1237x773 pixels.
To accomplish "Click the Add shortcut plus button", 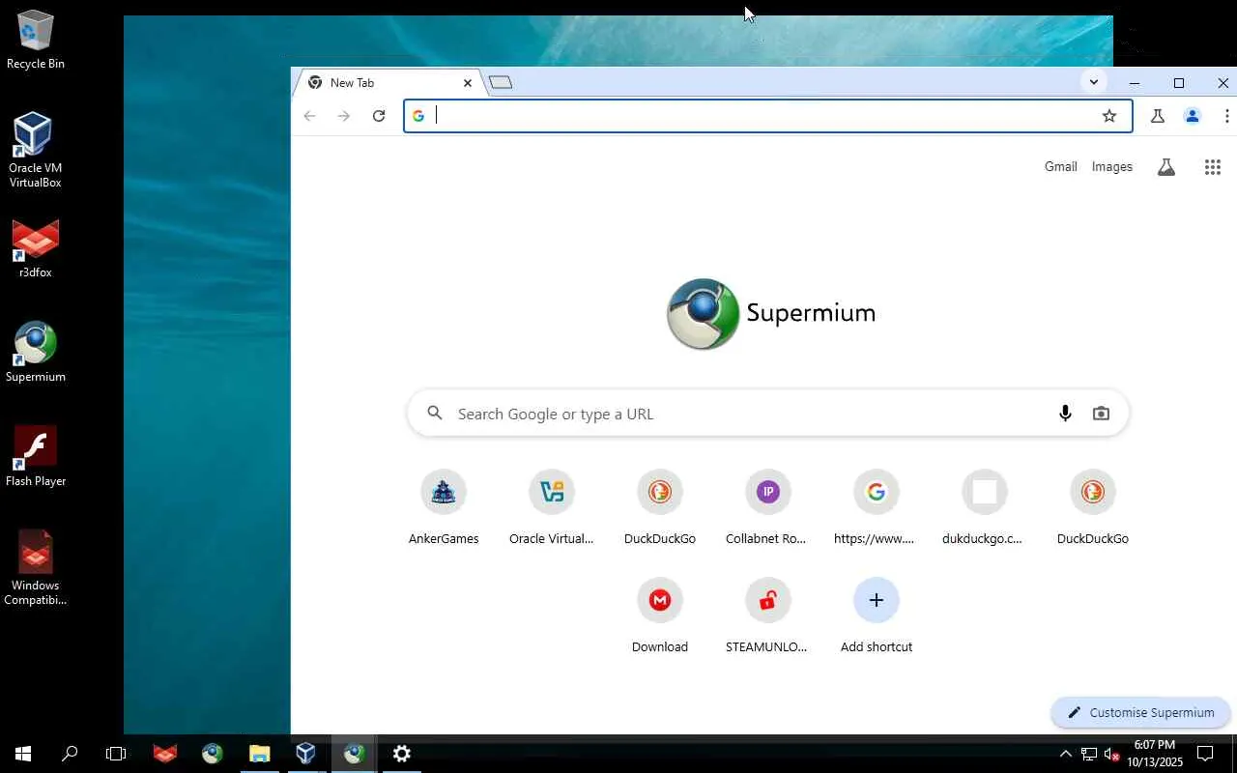I will click(x=877, y=600).
